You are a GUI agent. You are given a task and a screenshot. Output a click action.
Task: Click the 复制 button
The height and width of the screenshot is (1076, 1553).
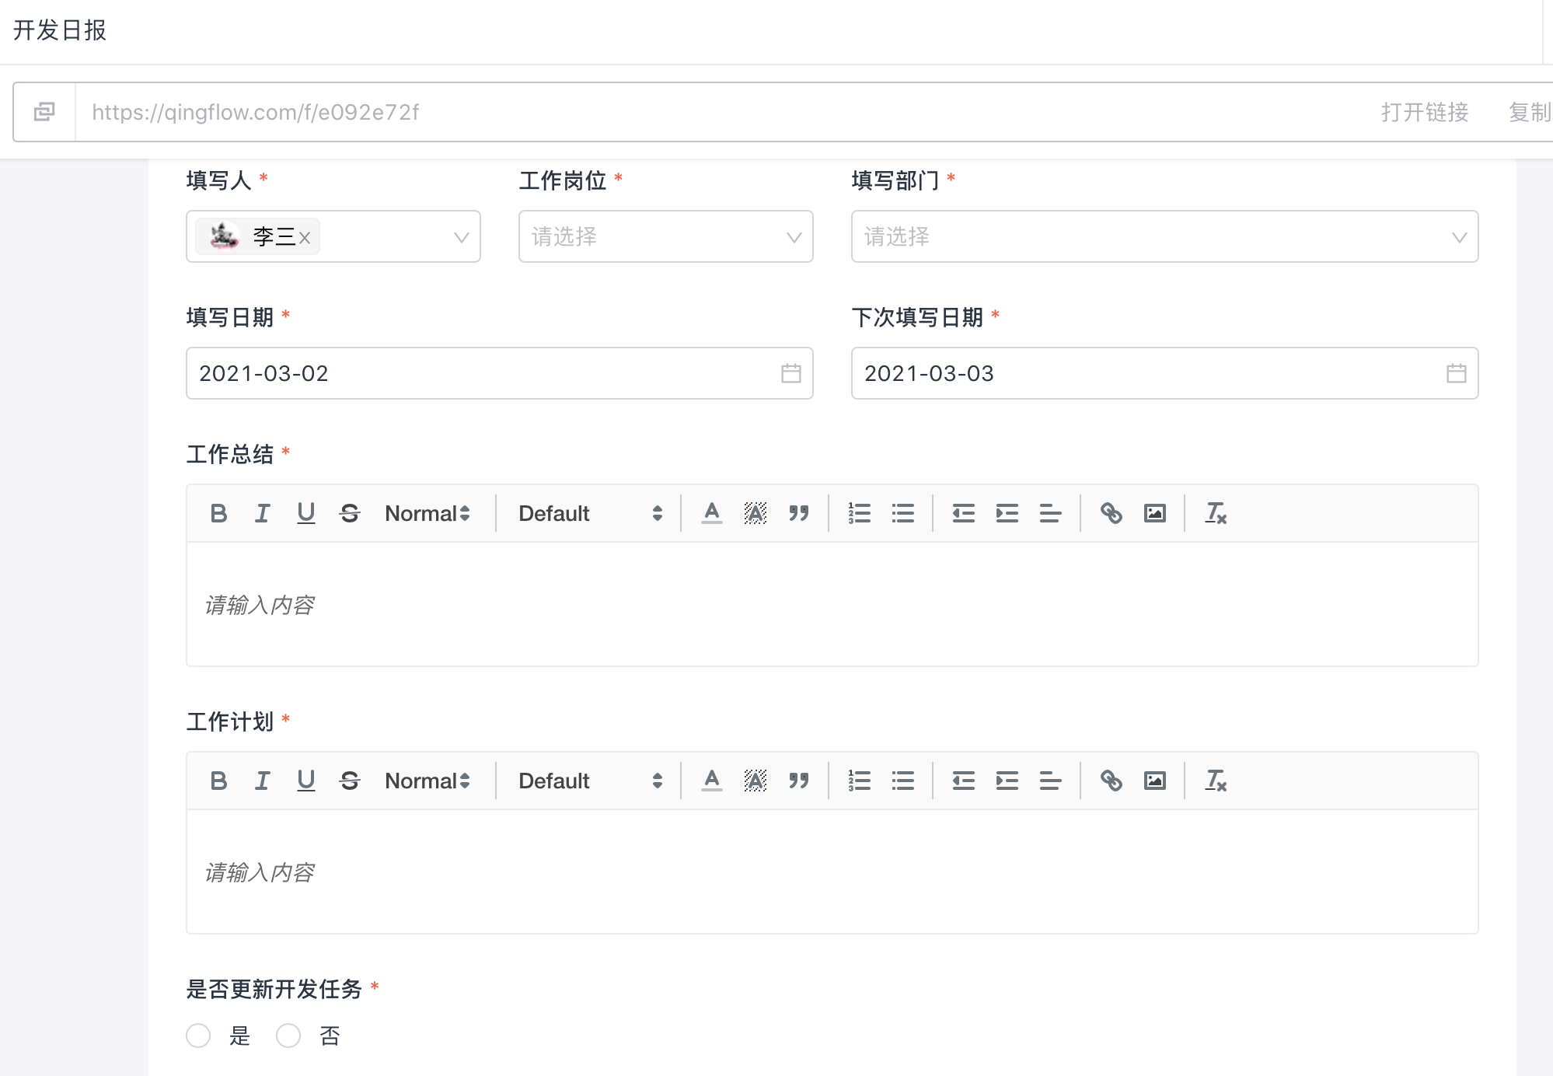click(1530, 112)
